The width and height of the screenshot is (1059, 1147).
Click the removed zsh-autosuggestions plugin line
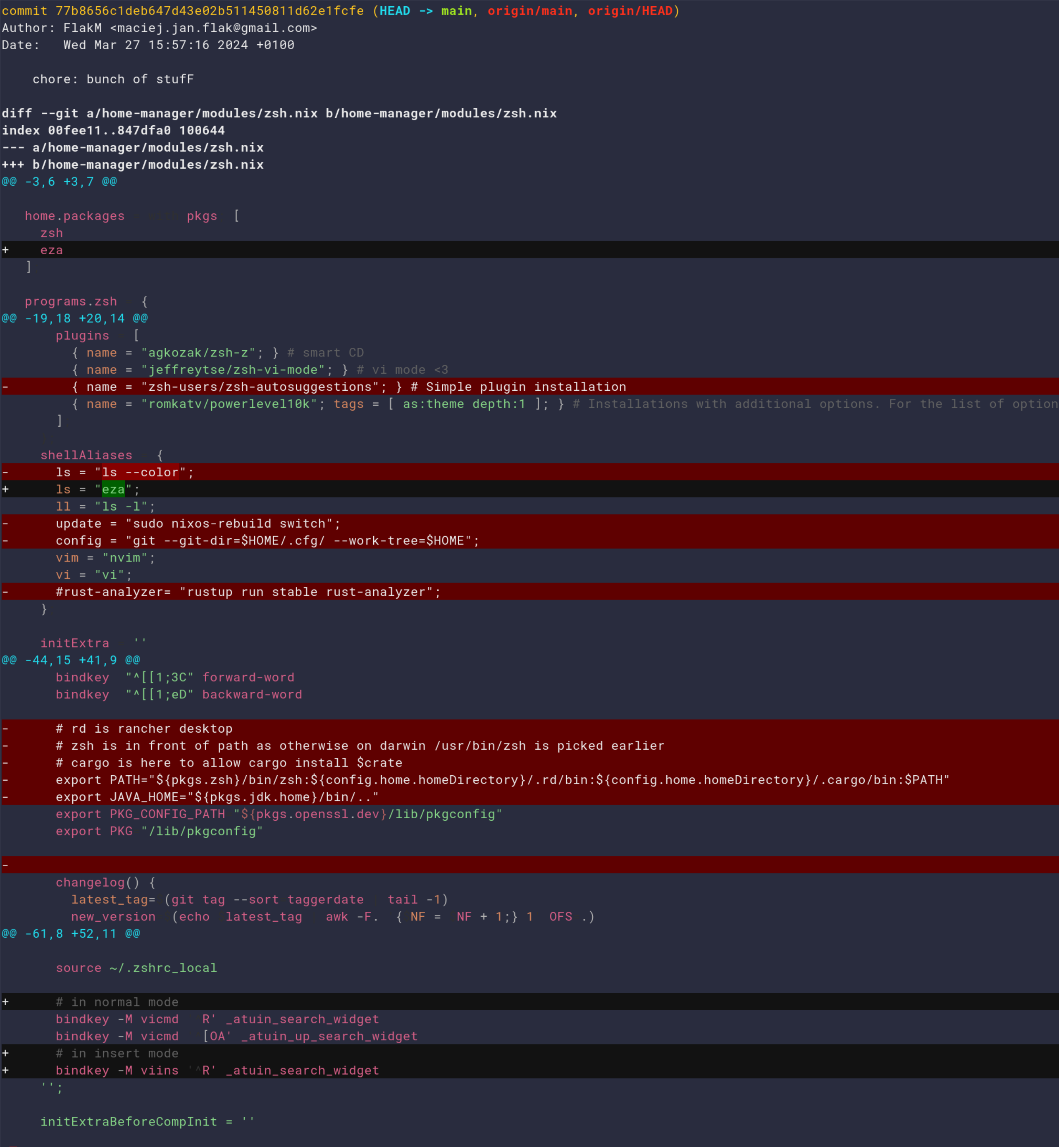529,386
